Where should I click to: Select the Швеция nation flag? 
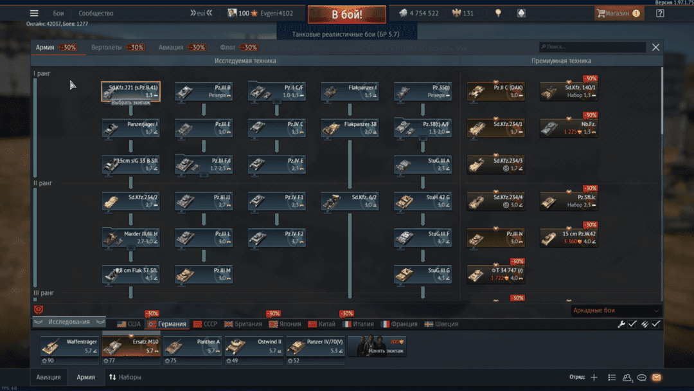[x=441, y=324]
